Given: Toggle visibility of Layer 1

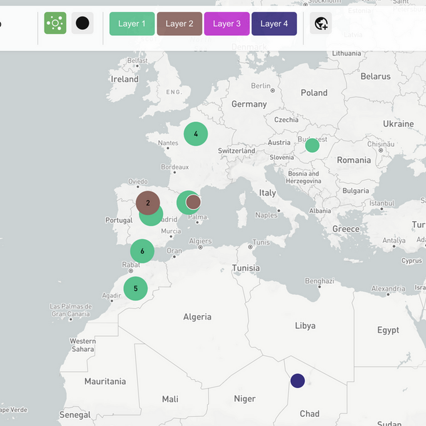Looking at the screenshot, I should (x=132, y=24).
